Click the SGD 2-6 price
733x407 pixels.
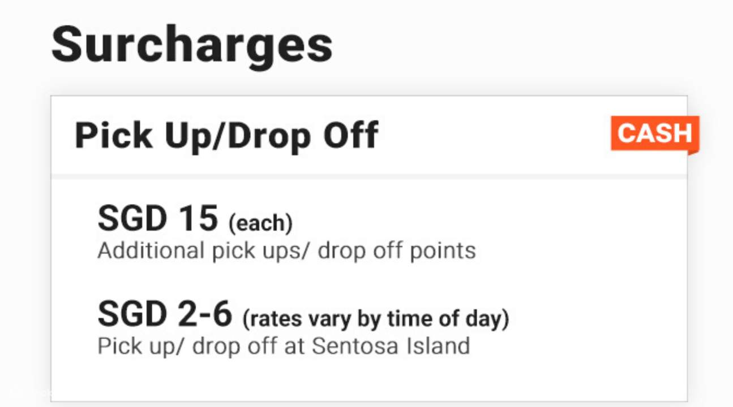[165, 314]
